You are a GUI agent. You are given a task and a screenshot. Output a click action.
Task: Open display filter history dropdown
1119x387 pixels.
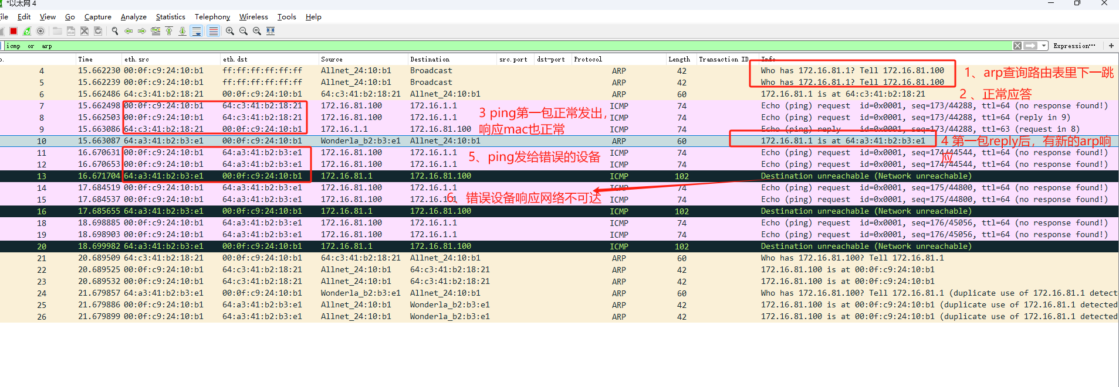pos(1044,46)
